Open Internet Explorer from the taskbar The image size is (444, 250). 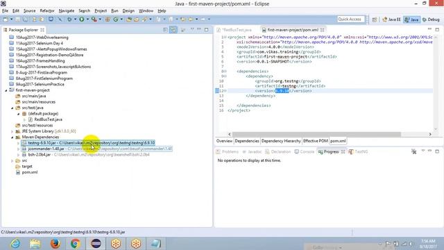point(15,244)
